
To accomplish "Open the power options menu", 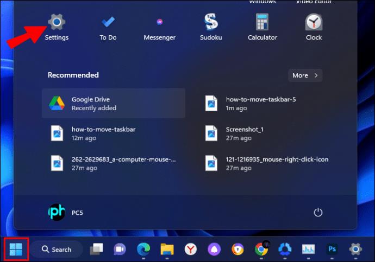I will [x=318, y=213].
